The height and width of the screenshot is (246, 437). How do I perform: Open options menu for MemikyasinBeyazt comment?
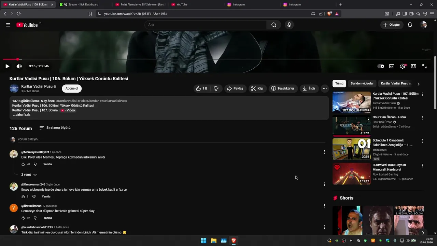click(x=324, y=152)
